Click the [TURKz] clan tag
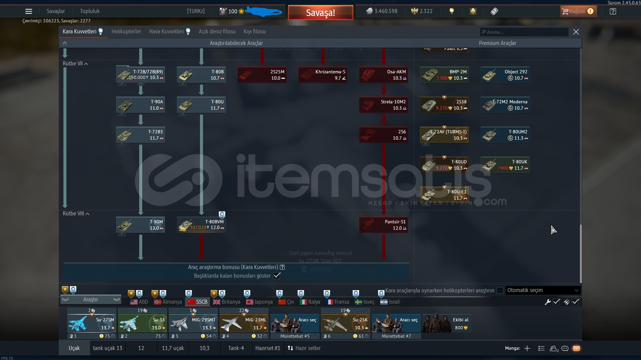 [x=196, y=11]
